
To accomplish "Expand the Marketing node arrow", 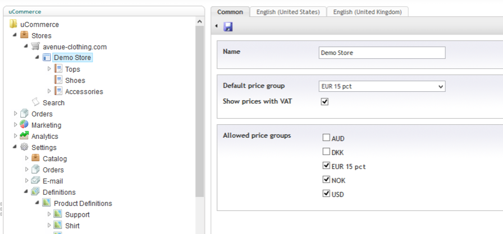I will click(x=15, y=125).
